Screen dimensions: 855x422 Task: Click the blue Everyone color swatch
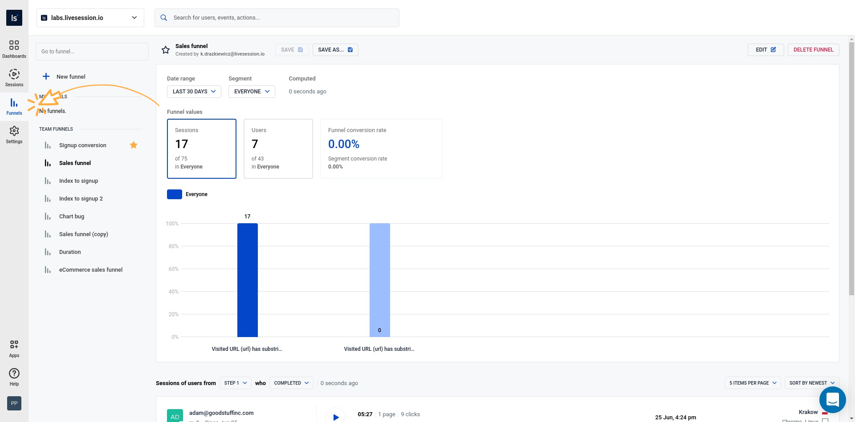tap(174, 194)
